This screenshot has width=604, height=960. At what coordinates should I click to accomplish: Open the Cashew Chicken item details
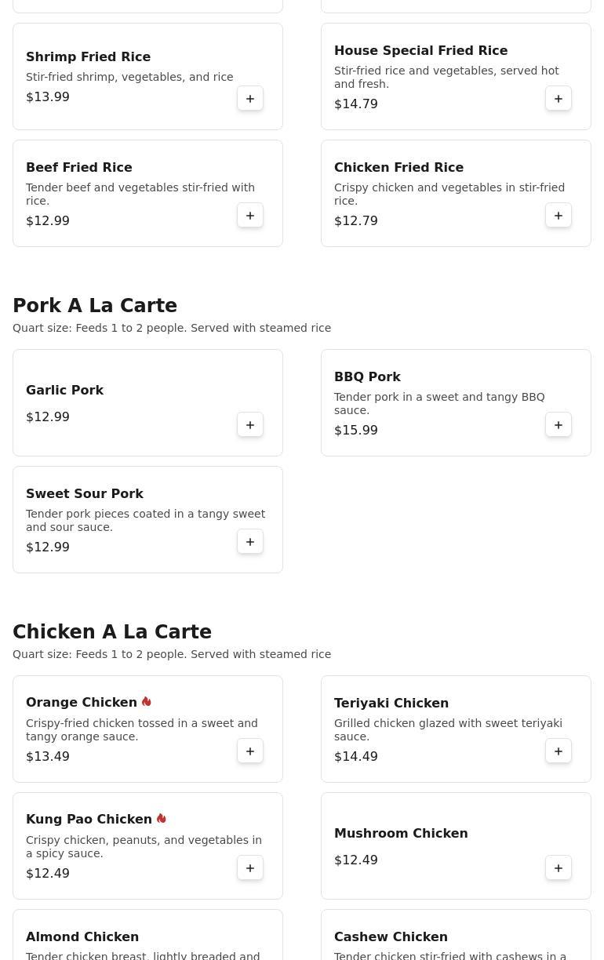coord(391,936)
